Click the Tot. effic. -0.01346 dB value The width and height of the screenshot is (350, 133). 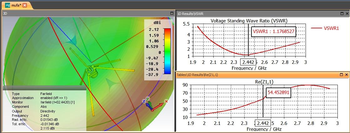(x=49, y=124)
